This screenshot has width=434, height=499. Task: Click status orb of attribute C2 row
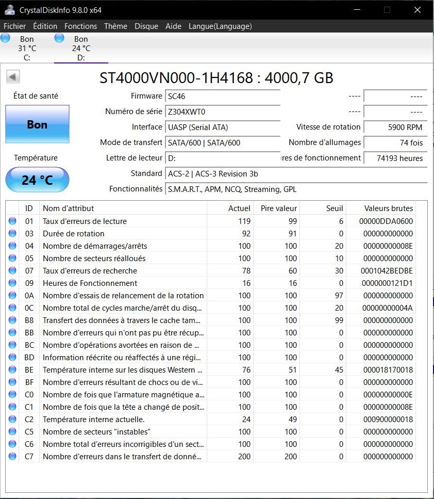point(12,419)
